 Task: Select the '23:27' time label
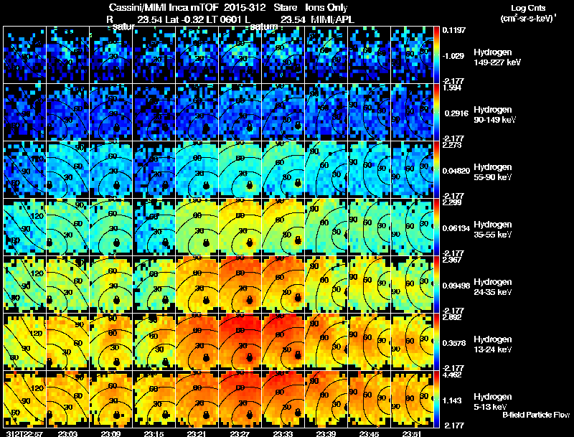240,433
